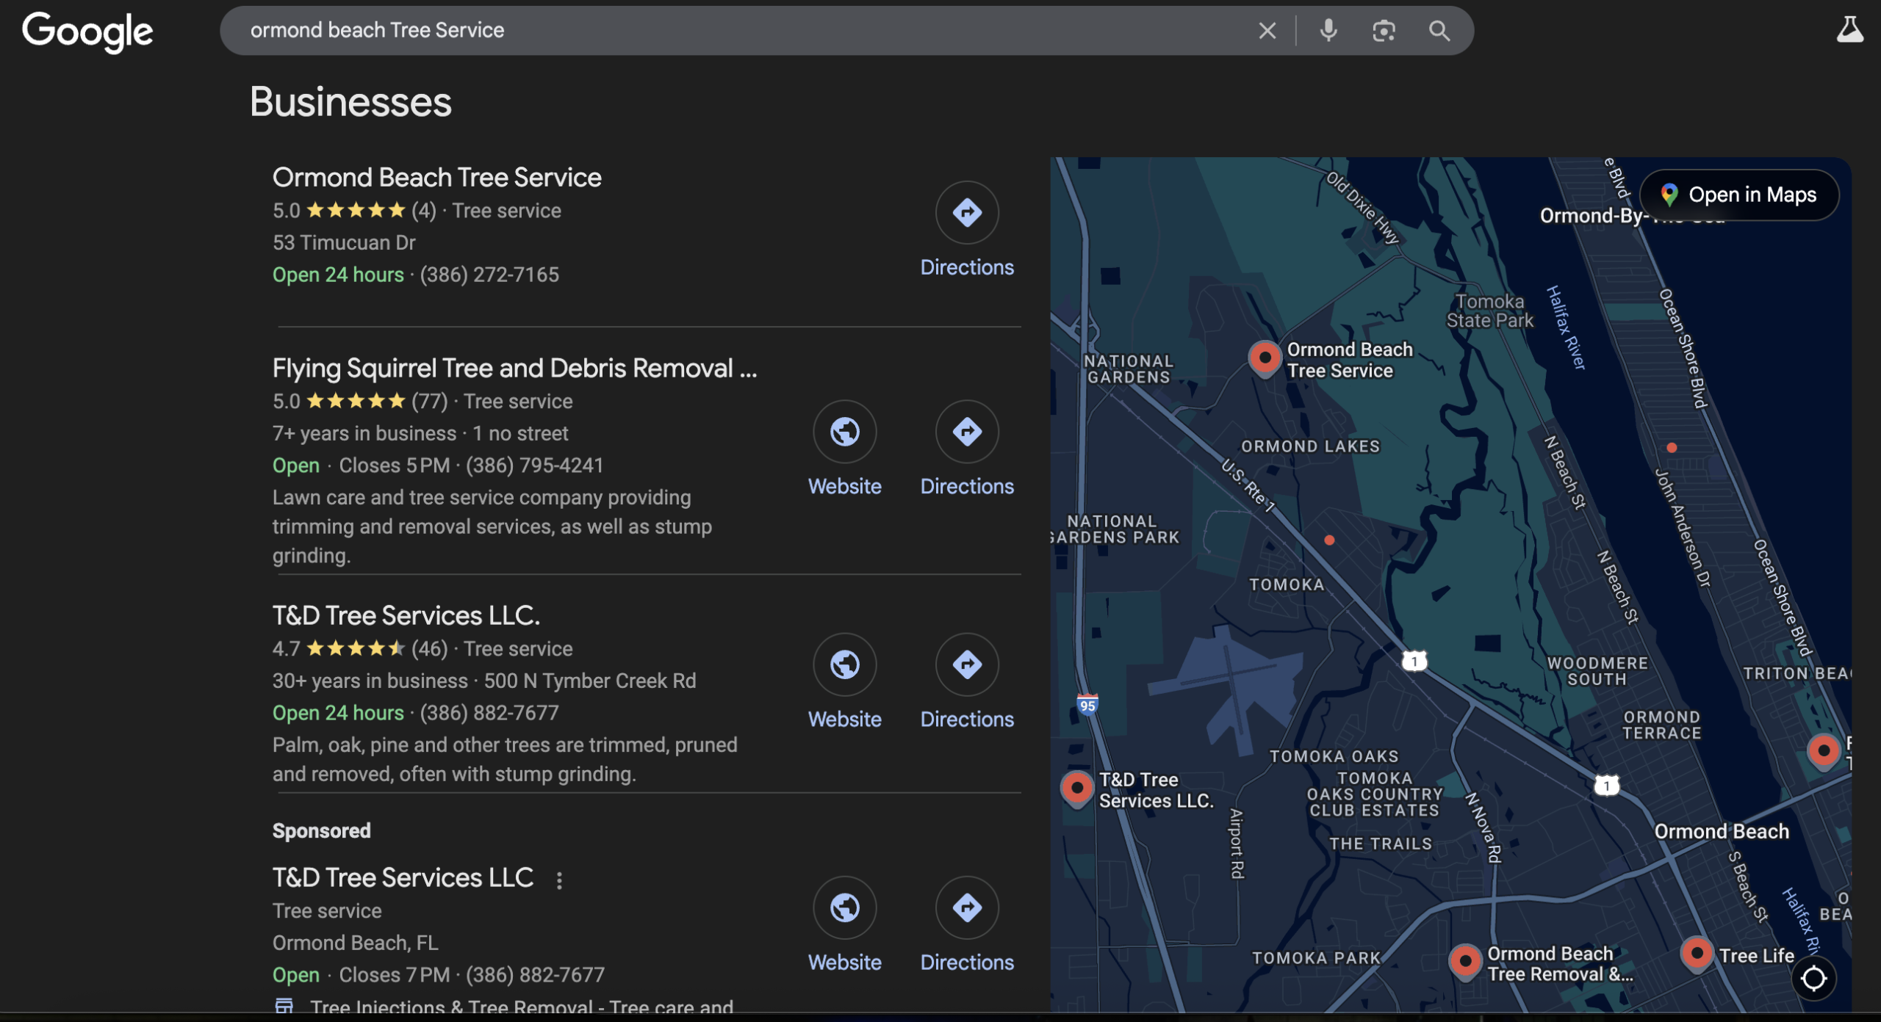Click the (46) review count for T&D Tree
Viewport: 1881px width, 1022px height.
[x=429, y=649]
